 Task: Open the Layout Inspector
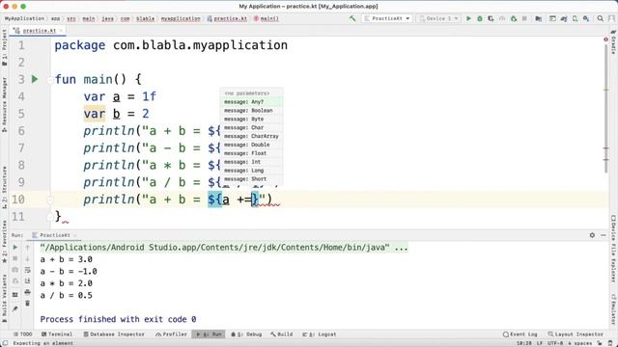pyautogui.click(x=576, y=334)
